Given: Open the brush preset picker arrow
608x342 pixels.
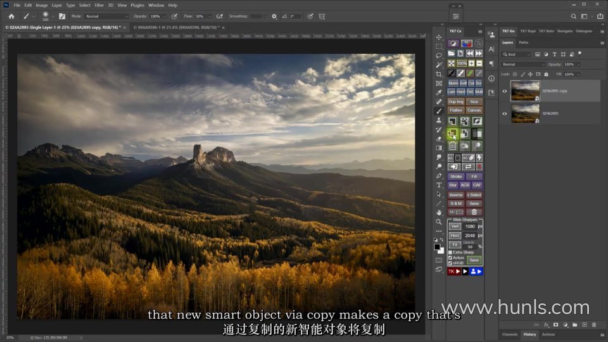Looking at the screenshot, I should point(53,16).
